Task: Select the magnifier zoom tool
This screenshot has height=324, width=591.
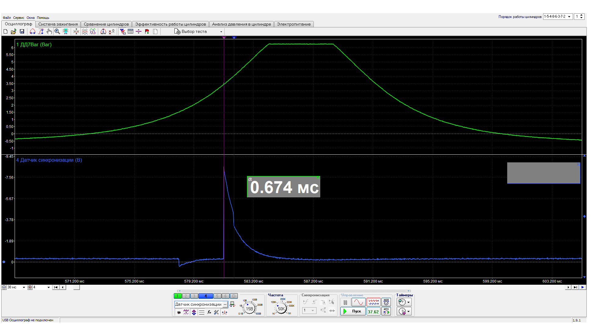Action: (57, 31)
